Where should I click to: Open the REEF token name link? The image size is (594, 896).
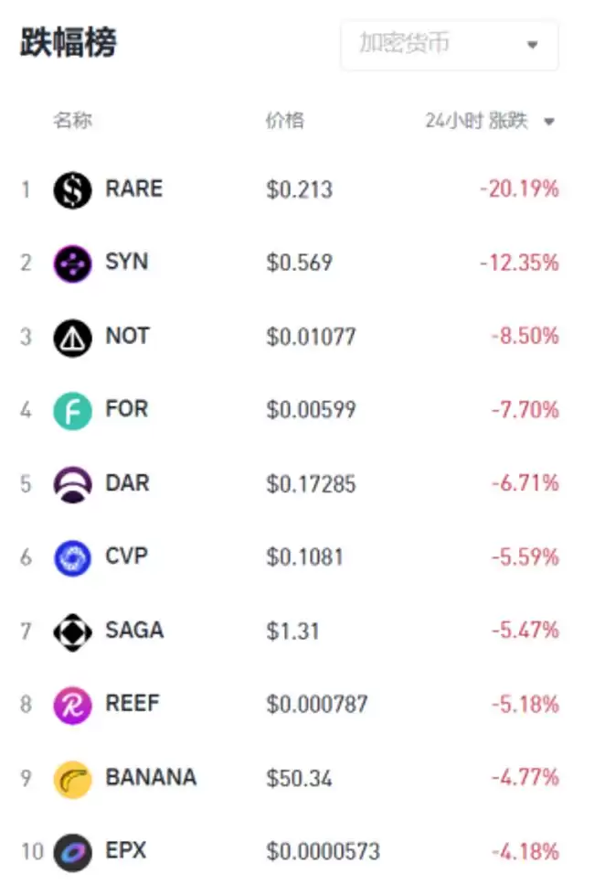133,703
